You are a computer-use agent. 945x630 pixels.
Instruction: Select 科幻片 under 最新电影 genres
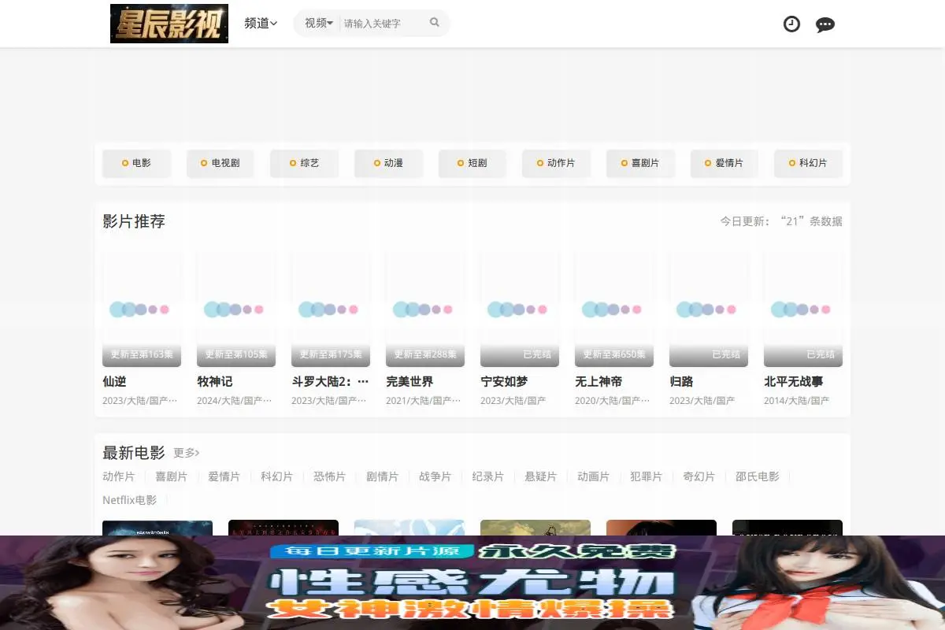(276, 476)
